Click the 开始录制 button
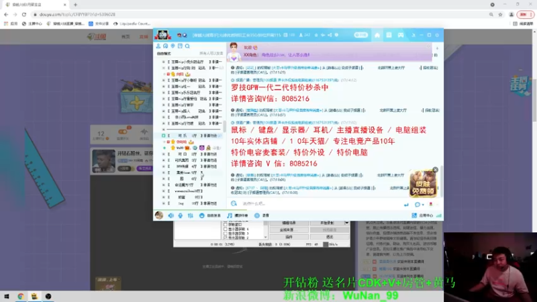 click(x=327, y=223)
